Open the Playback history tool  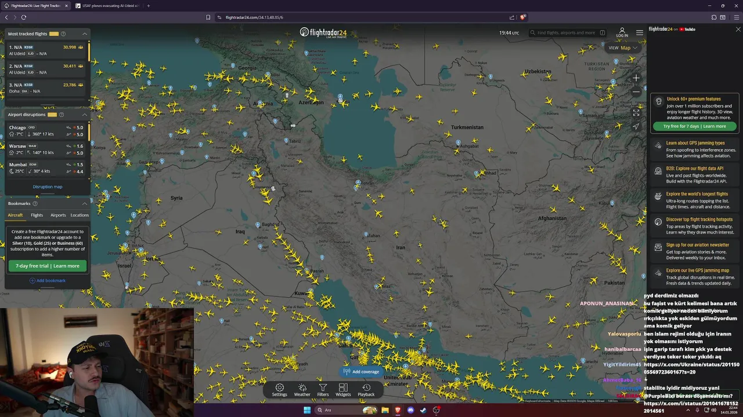pyautogui.click(x=366, y=390)
